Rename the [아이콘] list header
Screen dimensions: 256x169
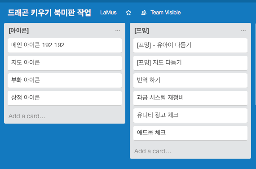(18, 31)
